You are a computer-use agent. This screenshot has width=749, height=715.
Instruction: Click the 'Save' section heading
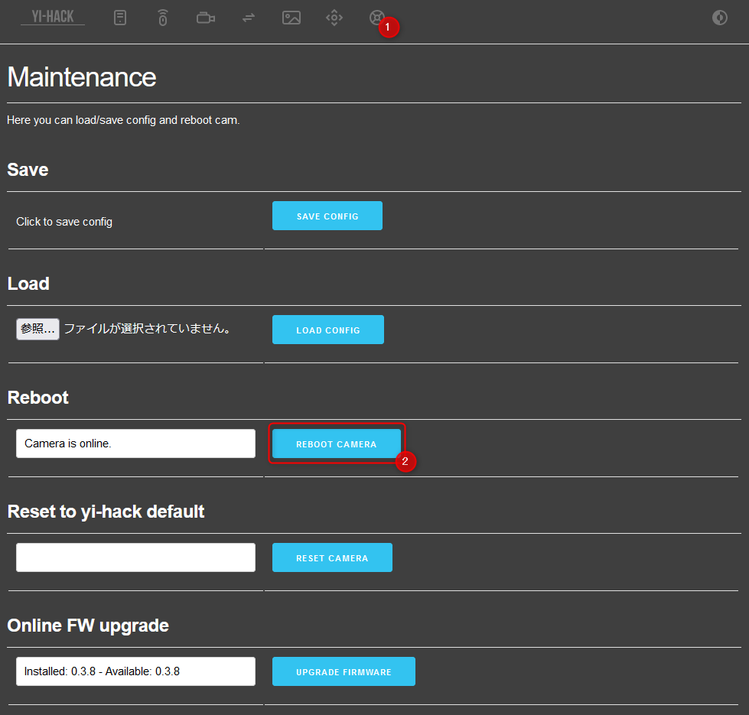pos(28,170)
